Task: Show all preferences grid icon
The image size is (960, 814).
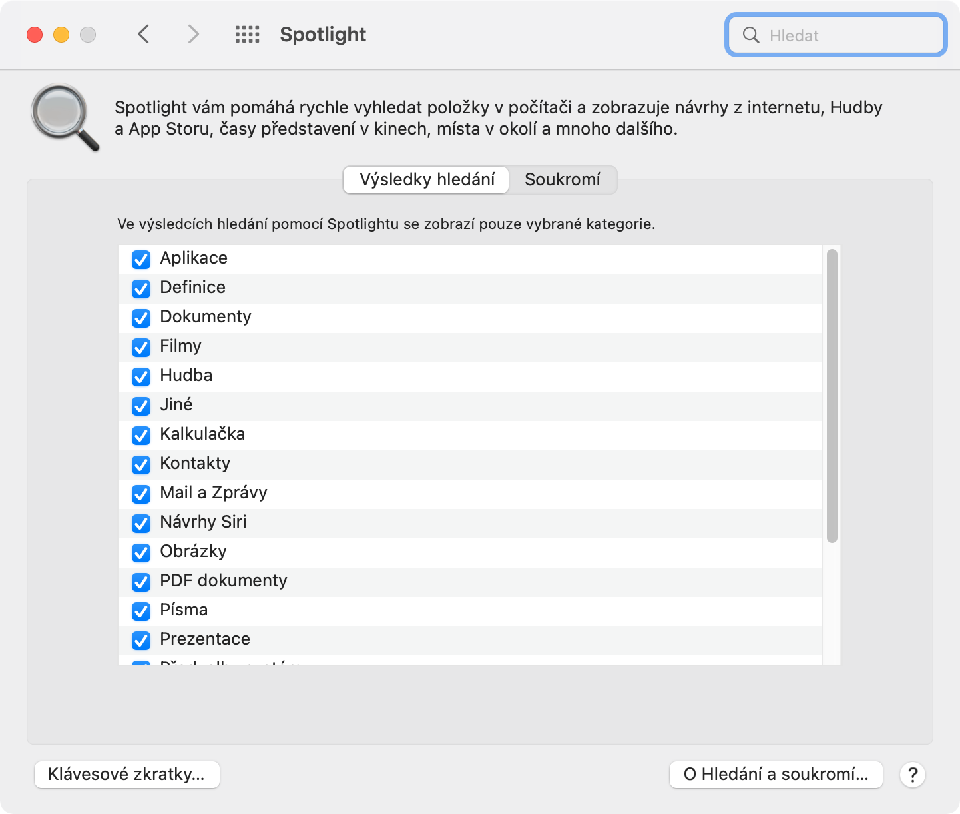Action: click(x=247, y=35)
